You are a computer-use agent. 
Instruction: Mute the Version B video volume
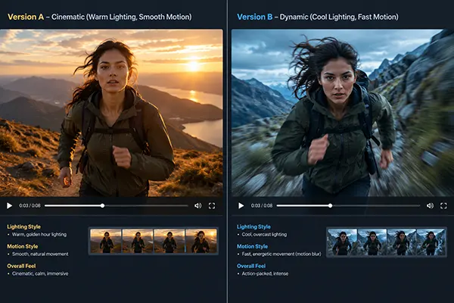tap(430, 206)
